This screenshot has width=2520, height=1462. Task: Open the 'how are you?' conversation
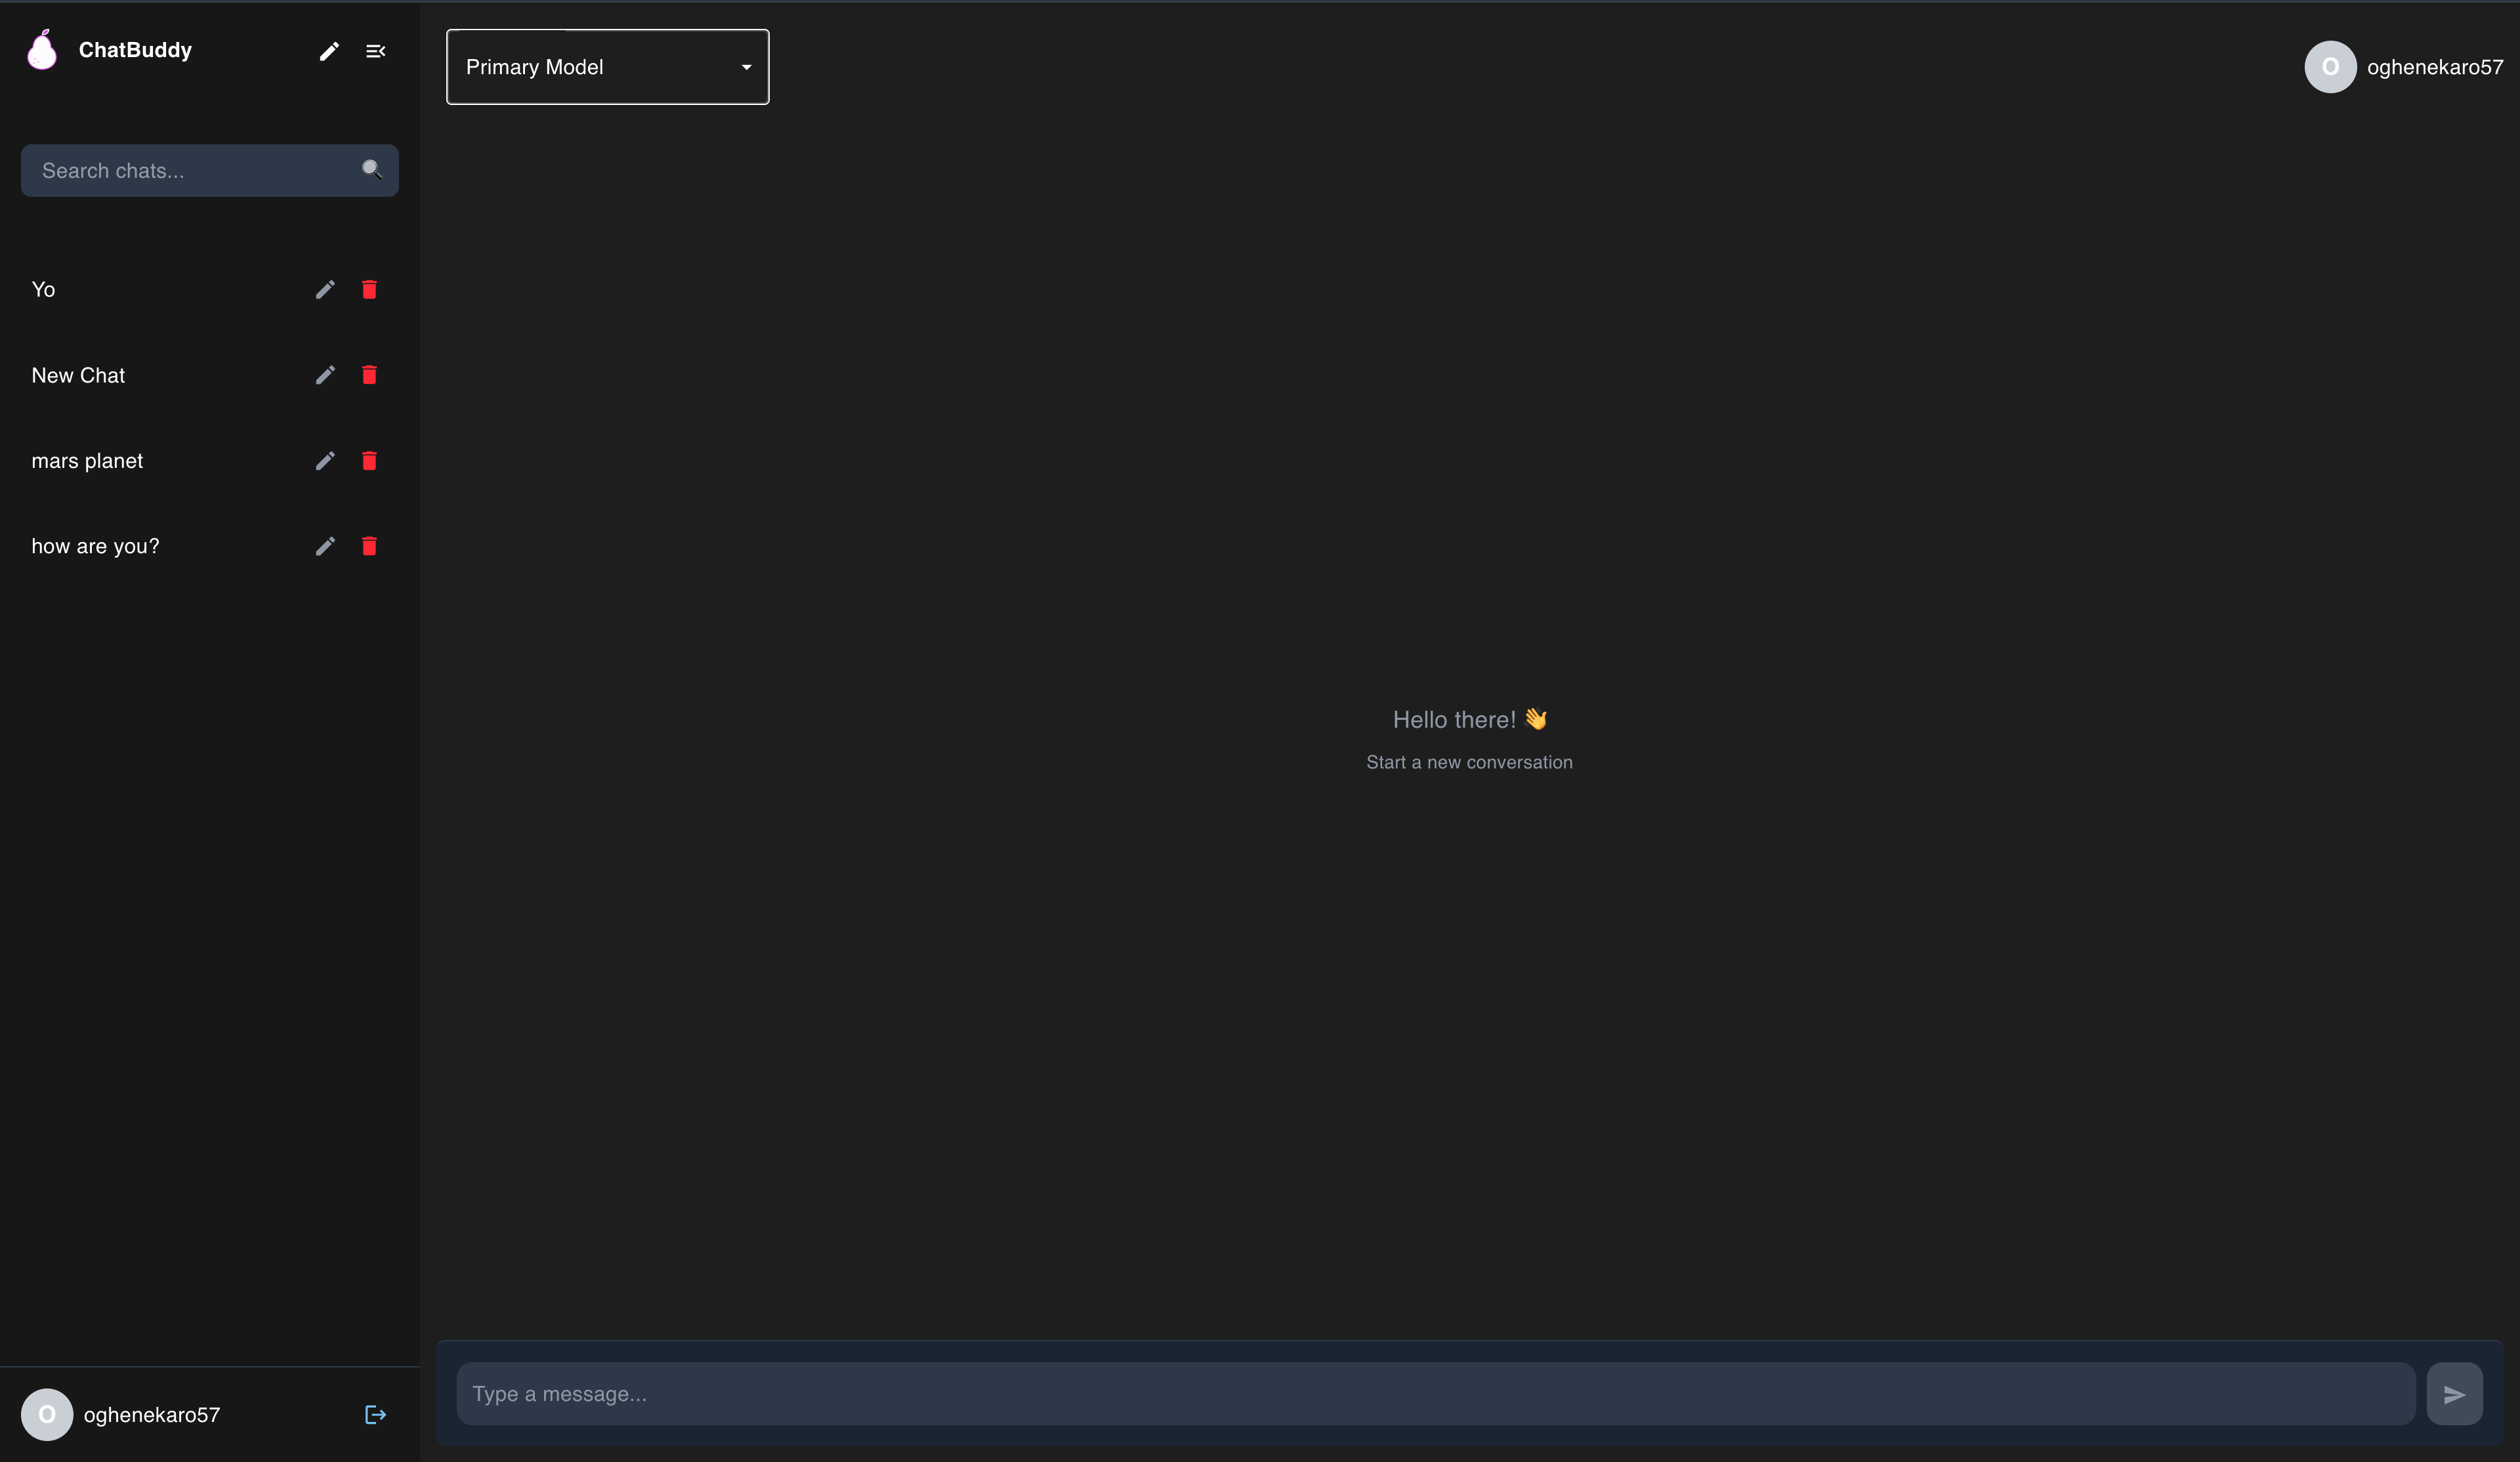(209, 546)
